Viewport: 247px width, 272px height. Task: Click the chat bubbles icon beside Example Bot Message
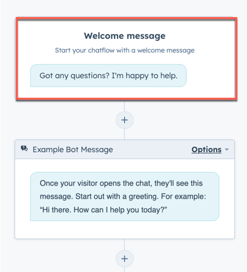tap(24, 149)
